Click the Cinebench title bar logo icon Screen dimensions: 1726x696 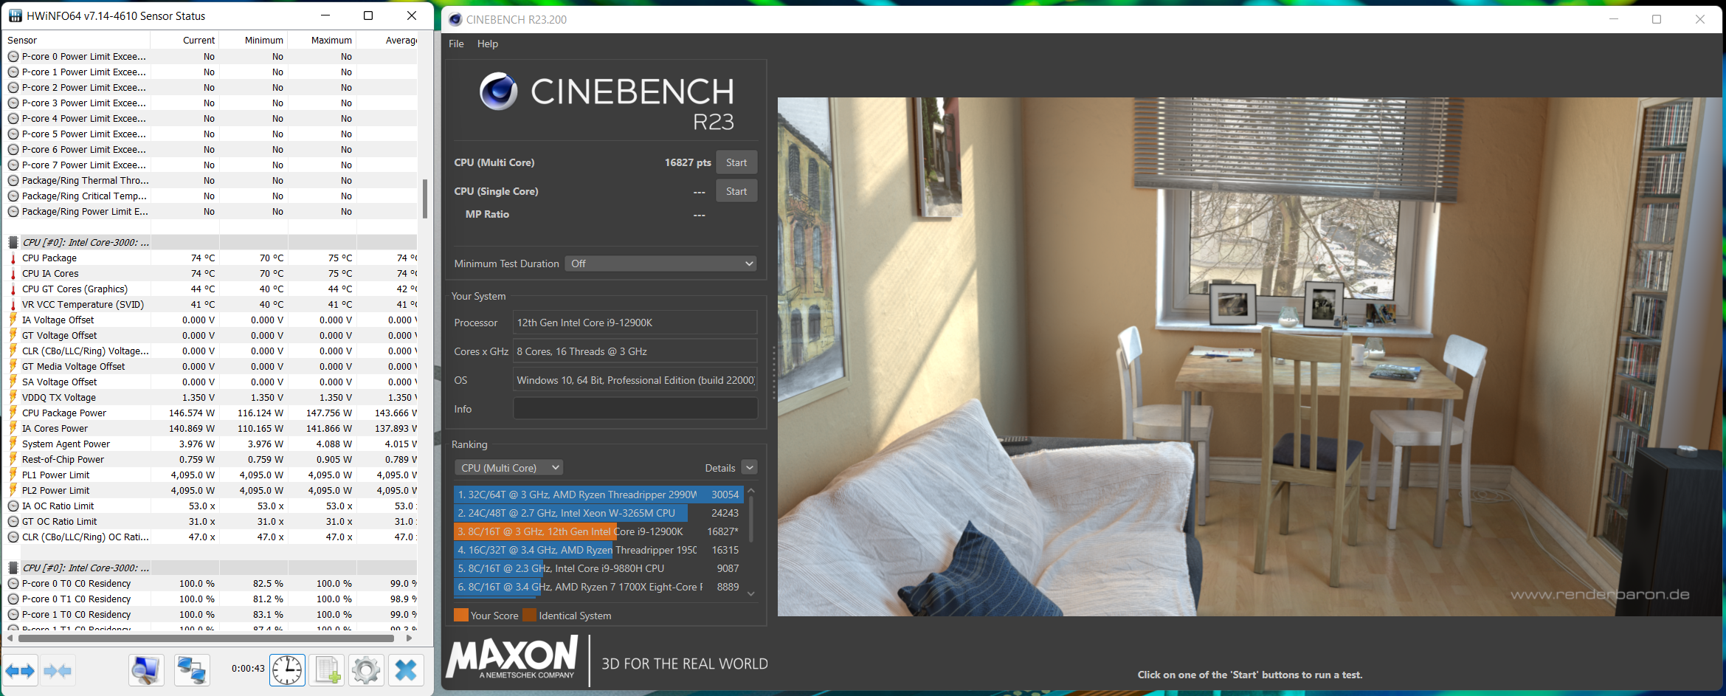click(x=455, y=19)
